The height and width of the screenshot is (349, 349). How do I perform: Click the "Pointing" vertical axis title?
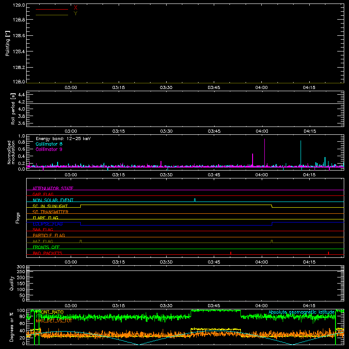click(8, 43)
